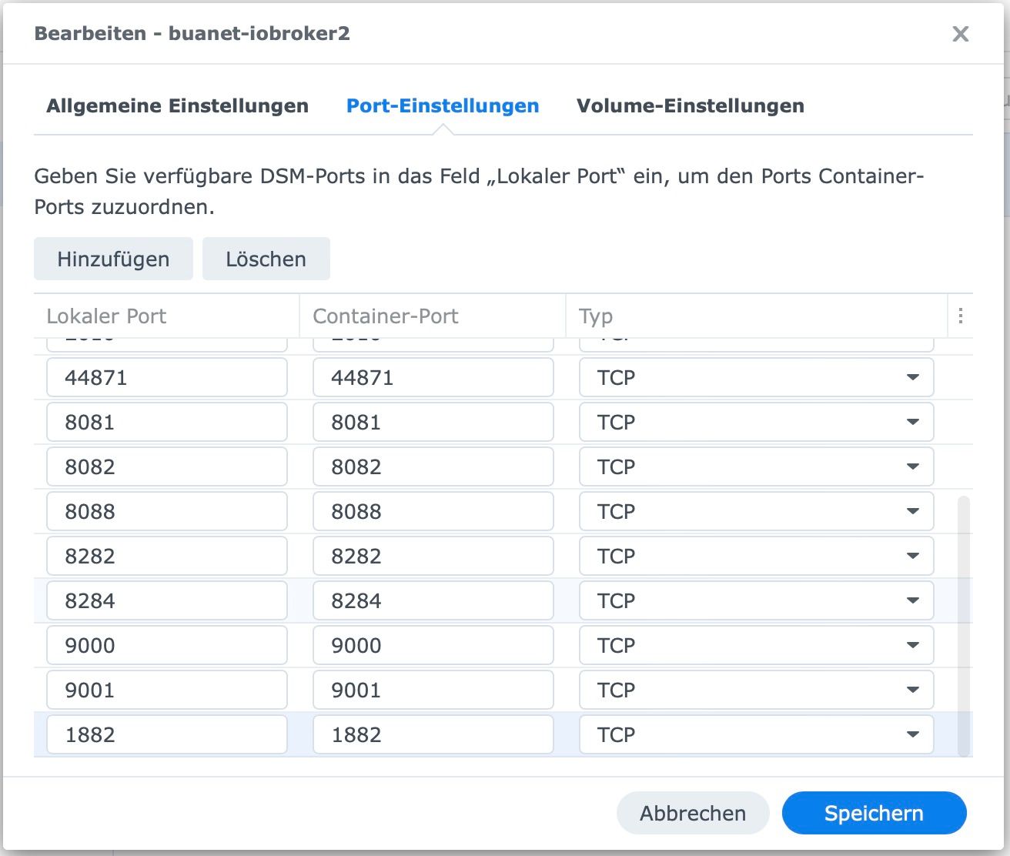
Task: Close the Bearbeiten dialog with the X icon
Action: (x=960, y=34)
